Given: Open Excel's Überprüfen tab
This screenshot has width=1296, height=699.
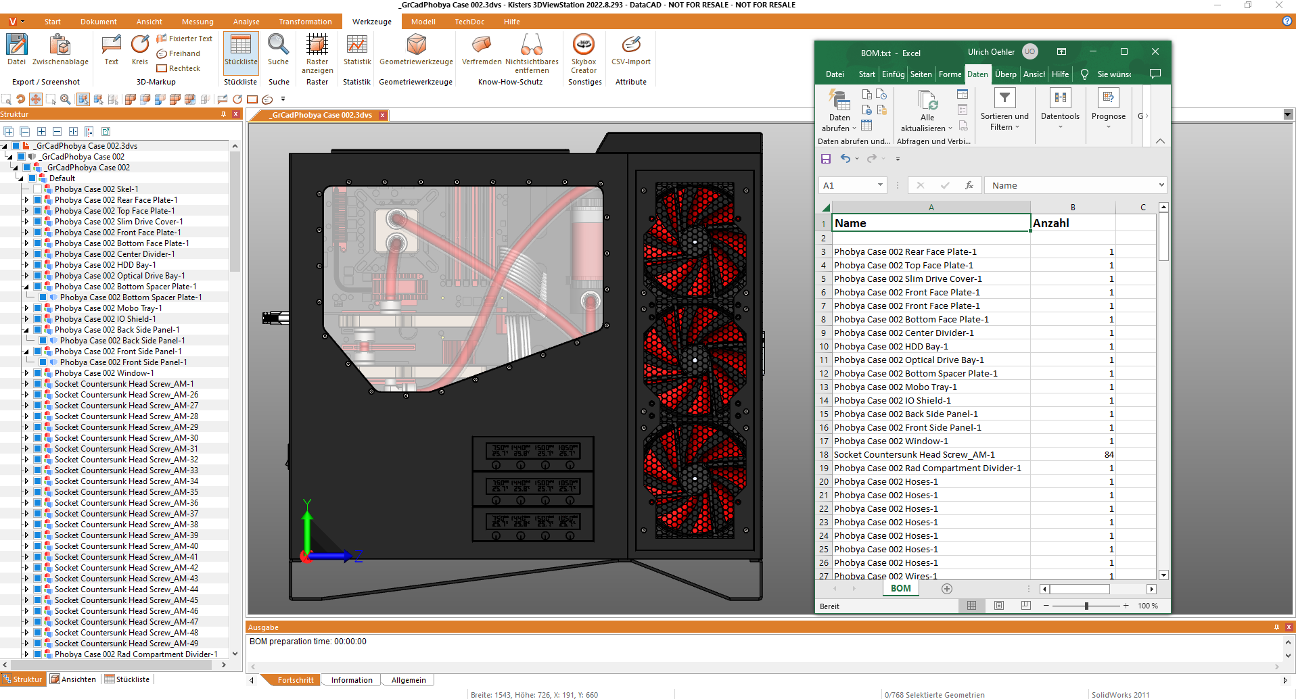Looking at the screenshot, I should pos(1006,74).
